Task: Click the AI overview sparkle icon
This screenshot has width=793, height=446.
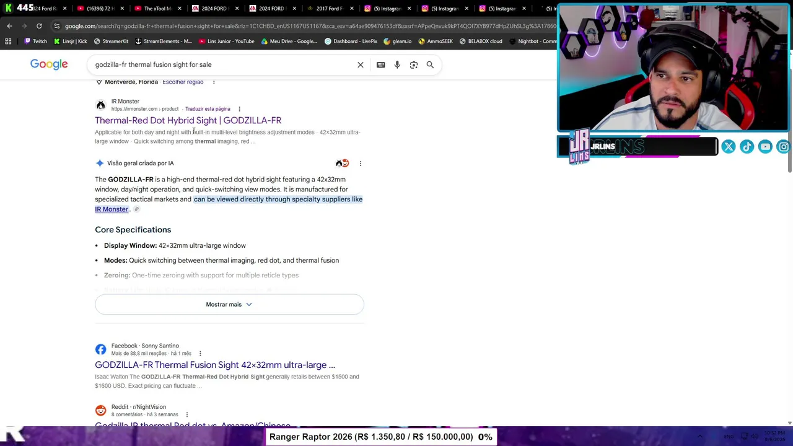Action: pos(100,163)
